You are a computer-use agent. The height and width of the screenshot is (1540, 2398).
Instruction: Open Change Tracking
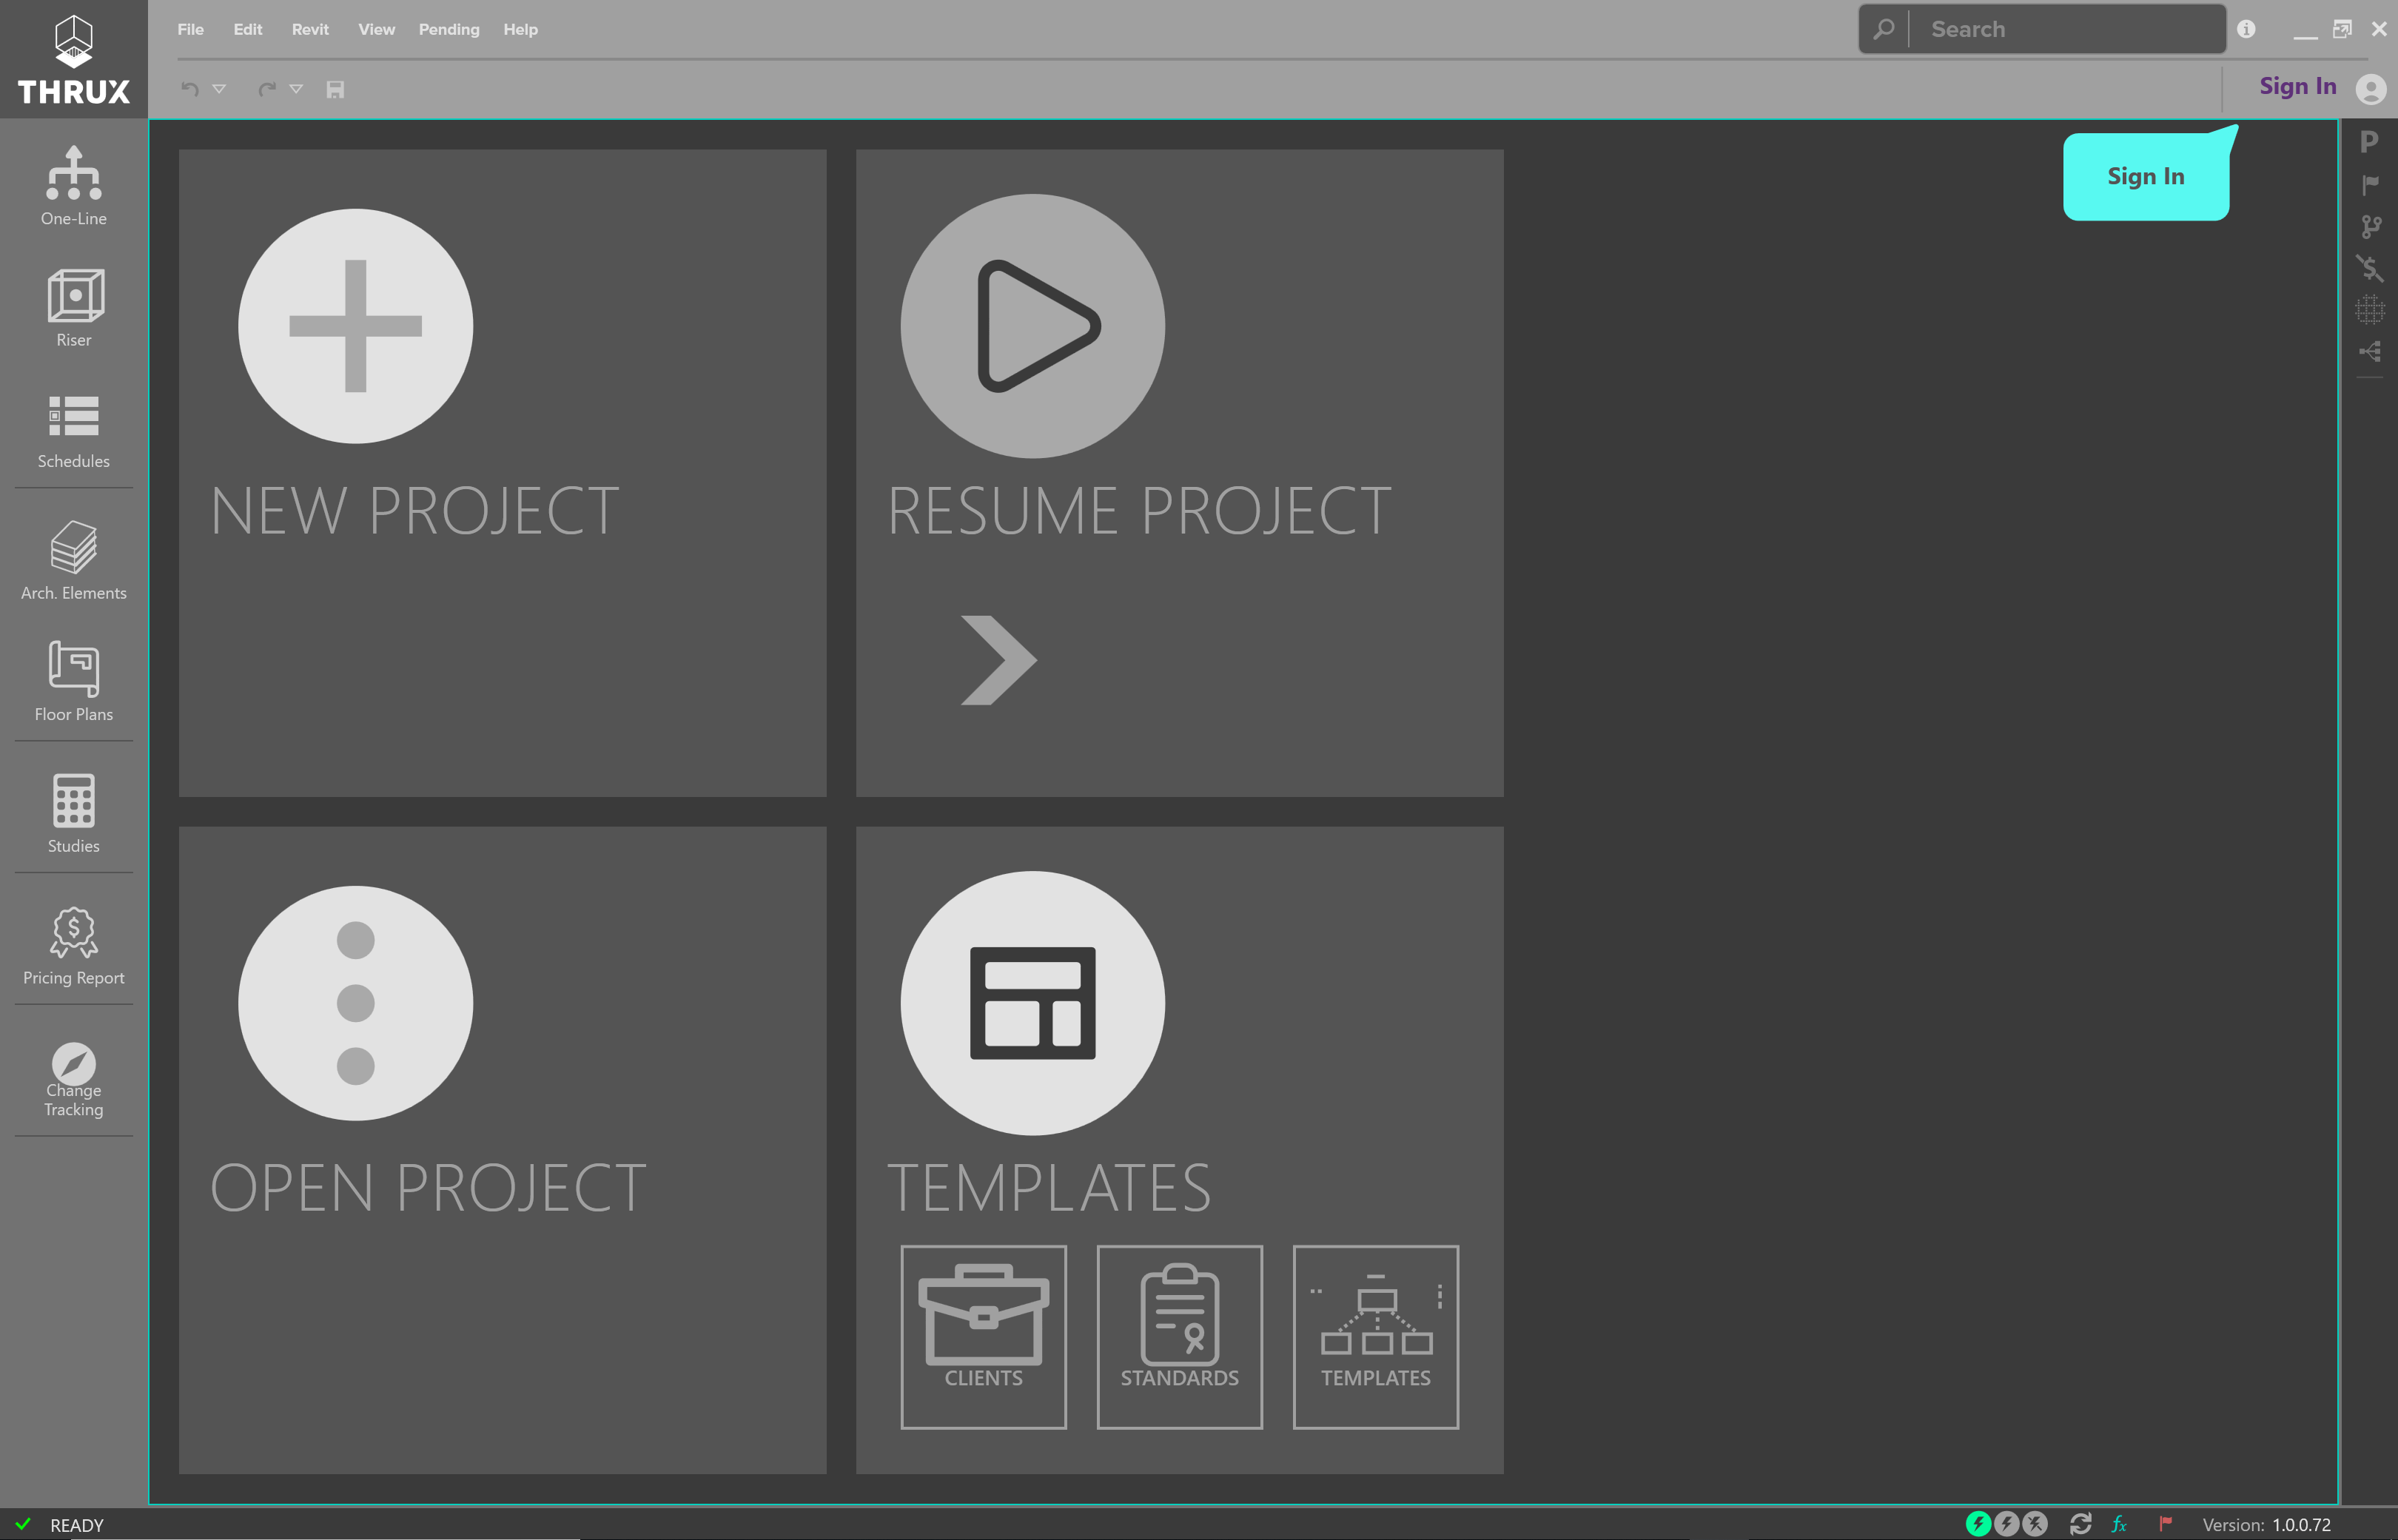[74, 1080]
